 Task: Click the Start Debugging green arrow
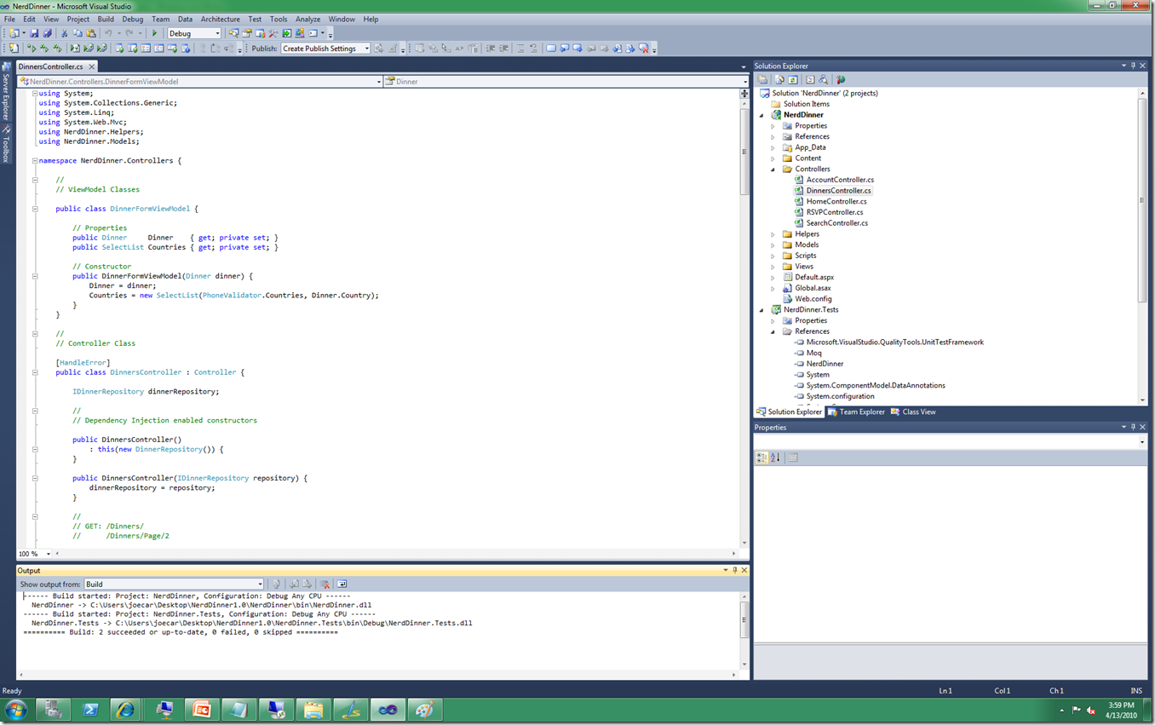click(x=154, y=33)
